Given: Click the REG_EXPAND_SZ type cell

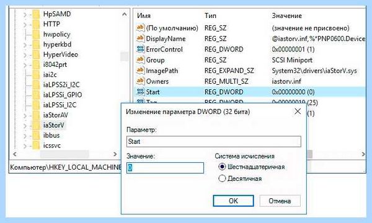Looking at the screenshot, I should pyautogui.click(x=229, y=71).
